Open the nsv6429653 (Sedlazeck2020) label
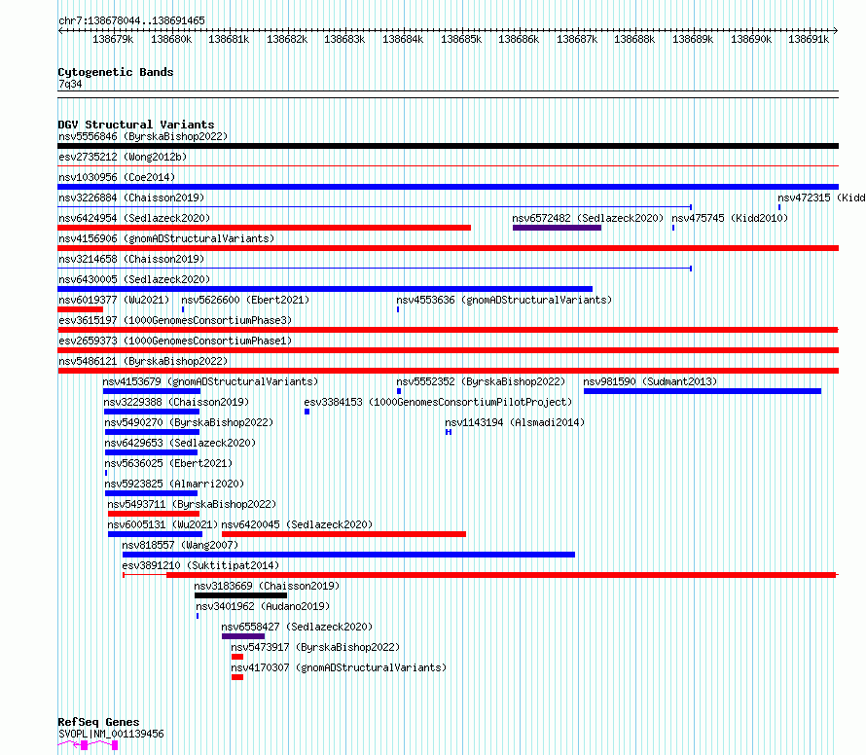Viewport: 866px width, 755px height. click(x=180, y=443)
